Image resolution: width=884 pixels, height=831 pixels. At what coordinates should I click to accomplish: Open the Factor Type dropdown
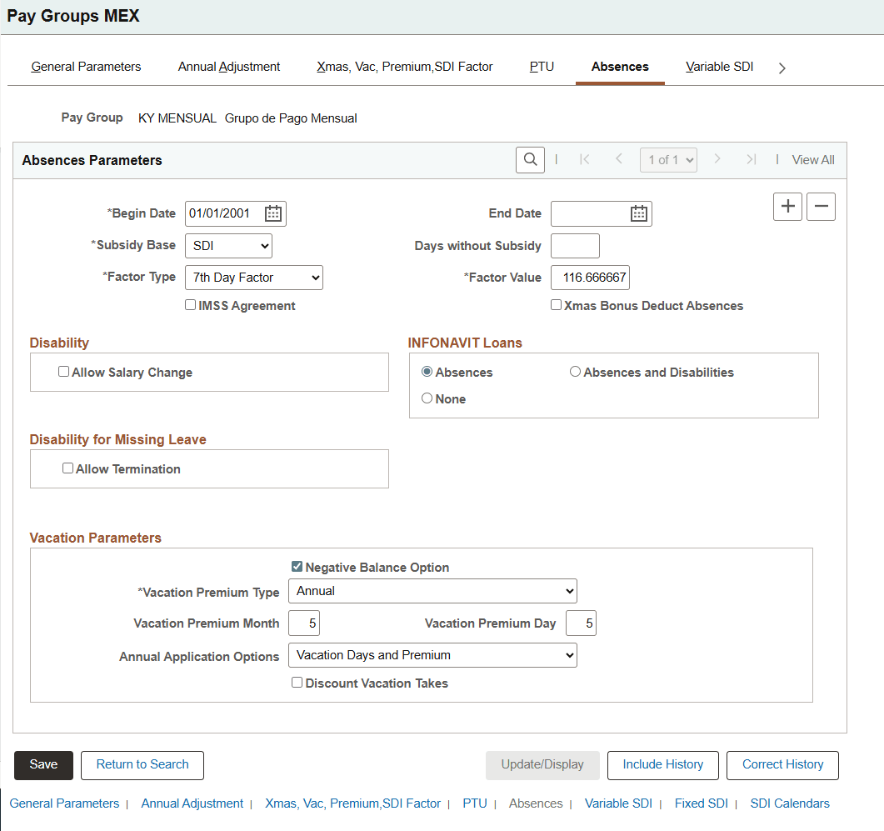click(x=253, y=277)
